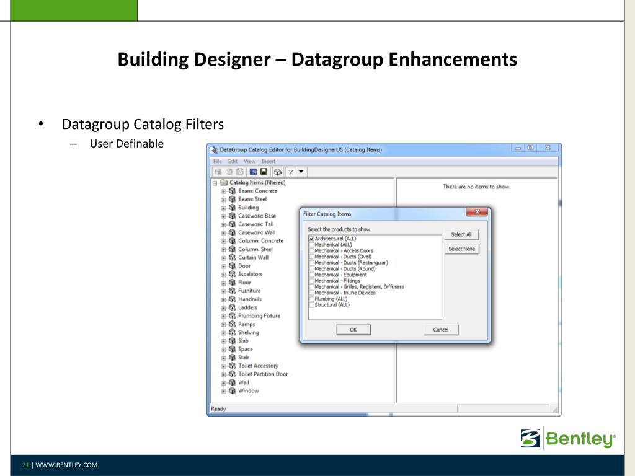635x476 pixels.
Task: Expand the Casework: Tall tree node
Action: [x=223, y=224]
